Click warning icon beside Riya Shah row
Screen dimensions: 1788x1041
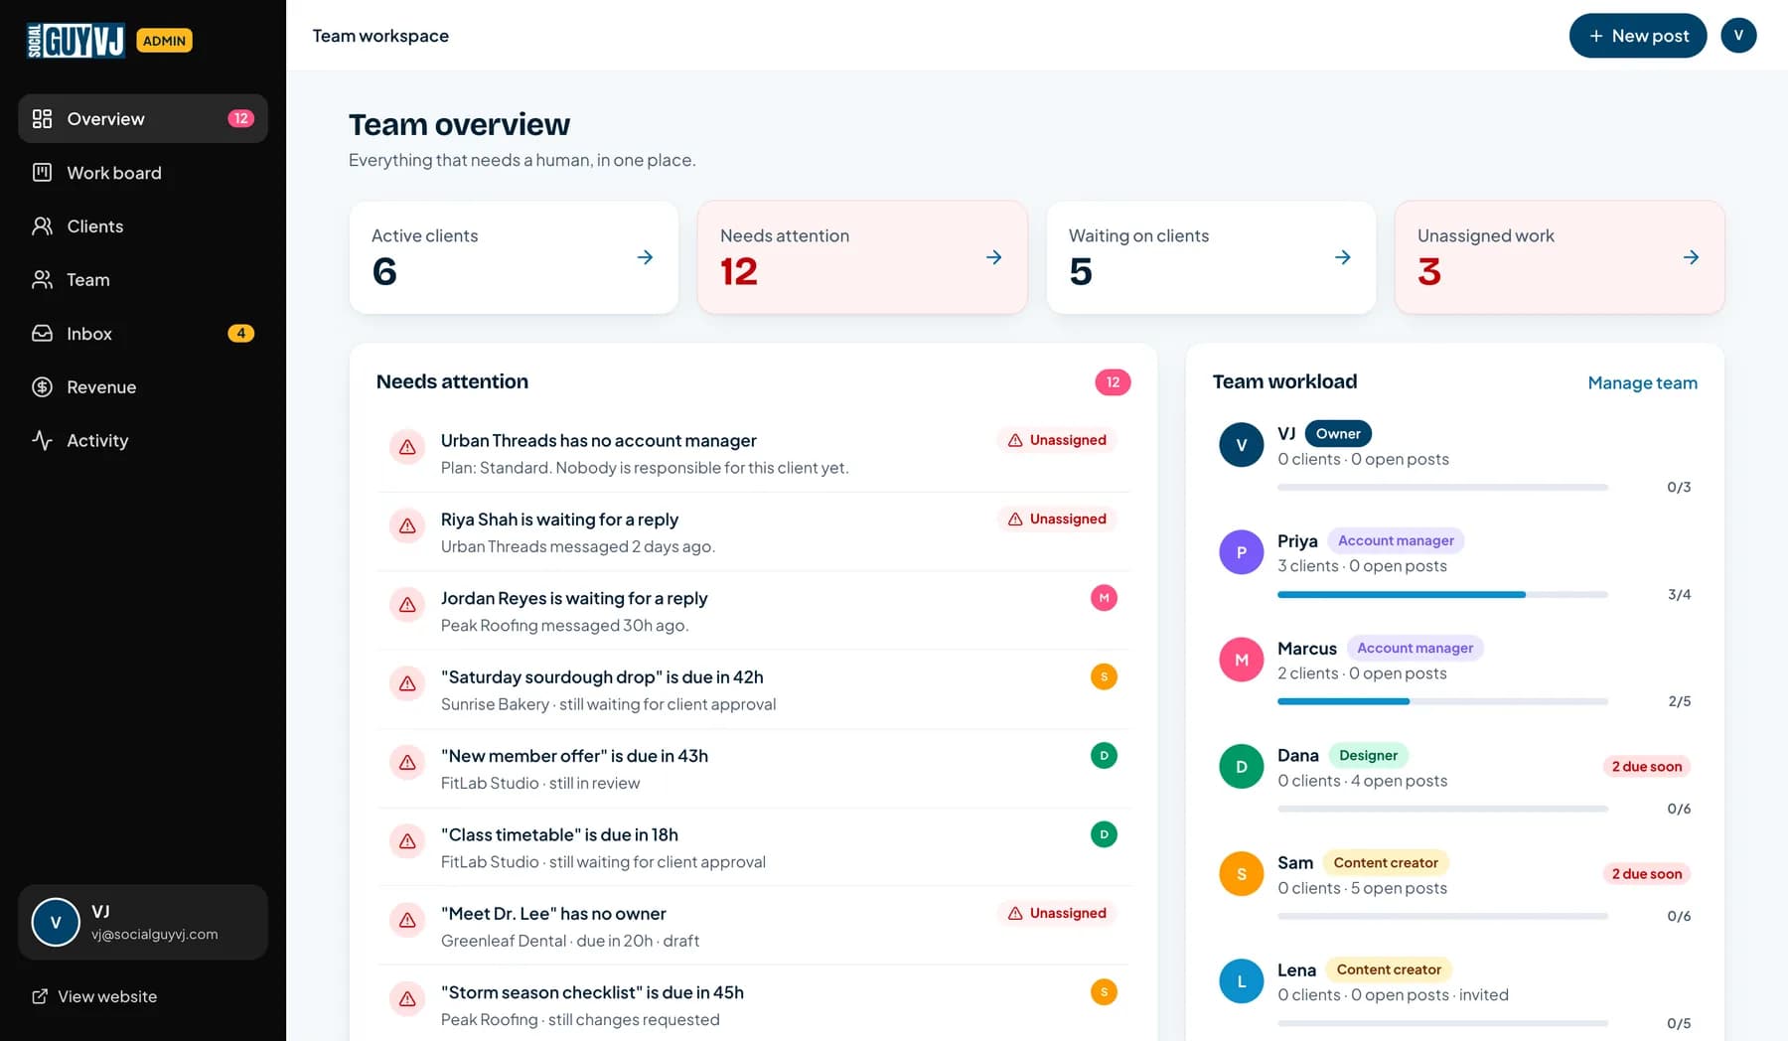407,526
